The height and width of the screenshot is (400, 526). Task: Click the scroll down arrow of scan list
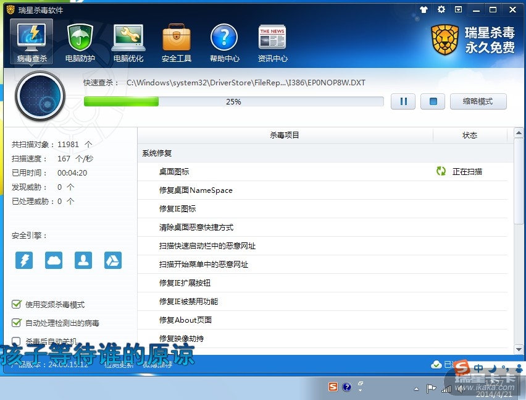519,349
